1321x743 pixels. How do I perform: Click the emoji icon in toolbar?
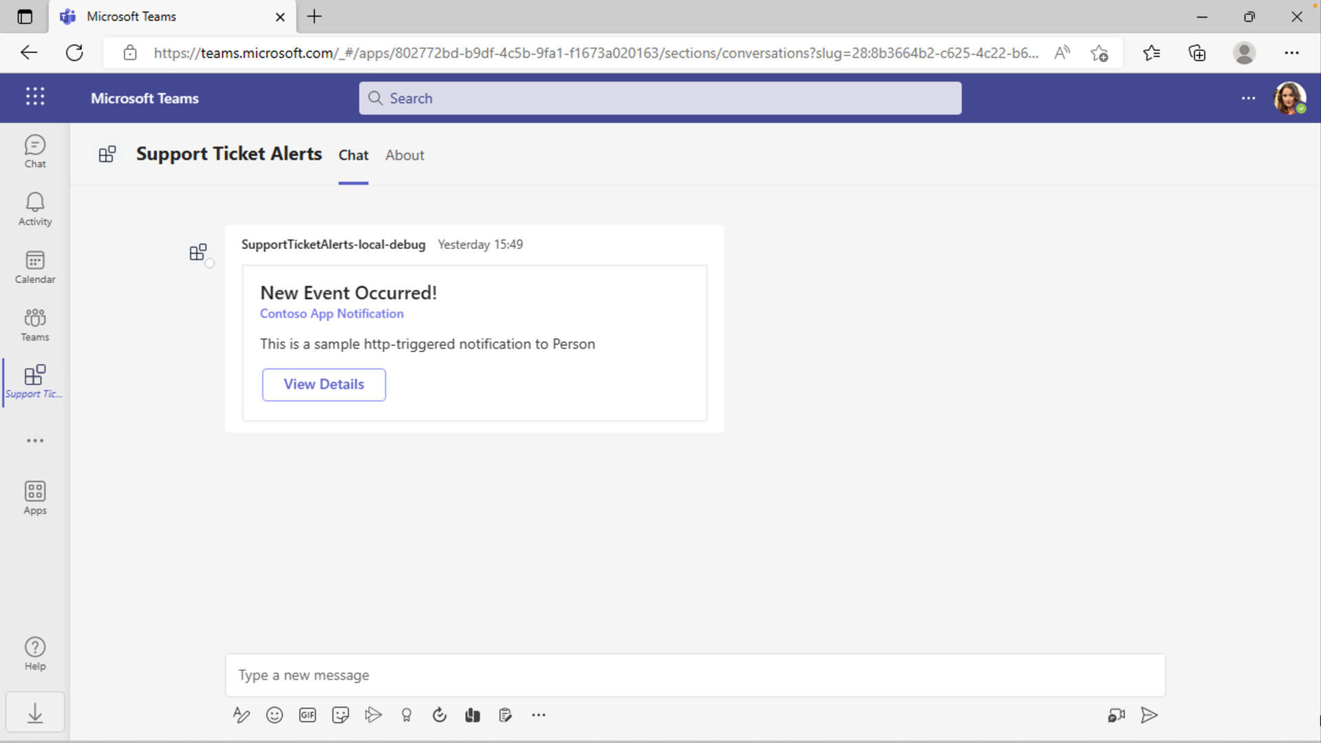click(275, 715)
